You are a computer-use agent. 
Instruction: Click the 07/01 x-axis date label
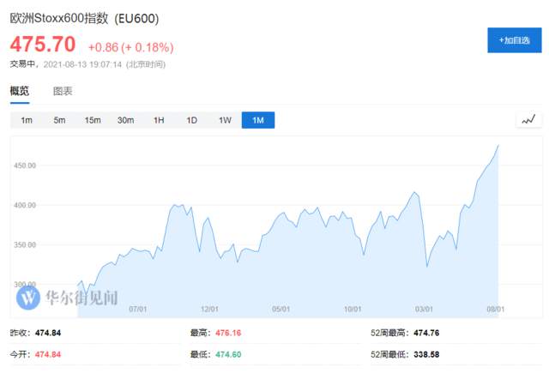(137, 310)
